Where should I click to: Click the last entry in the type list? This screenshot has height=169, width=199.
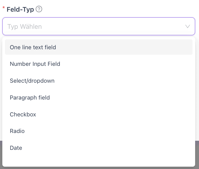click(x=16, y=148)
